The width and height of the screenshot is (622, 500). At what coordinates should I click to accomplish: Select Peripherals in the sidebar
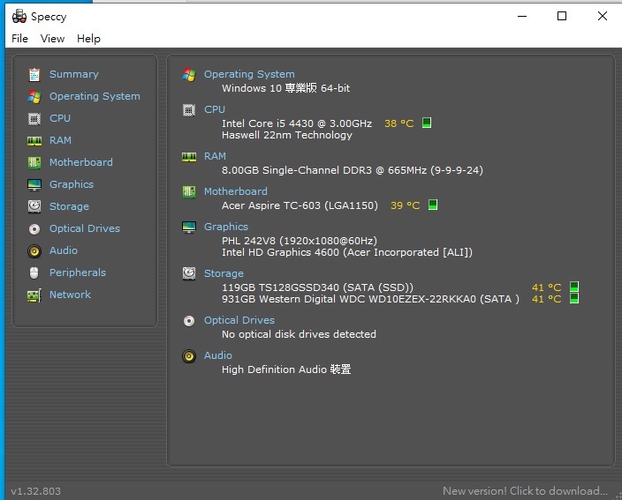78,272
